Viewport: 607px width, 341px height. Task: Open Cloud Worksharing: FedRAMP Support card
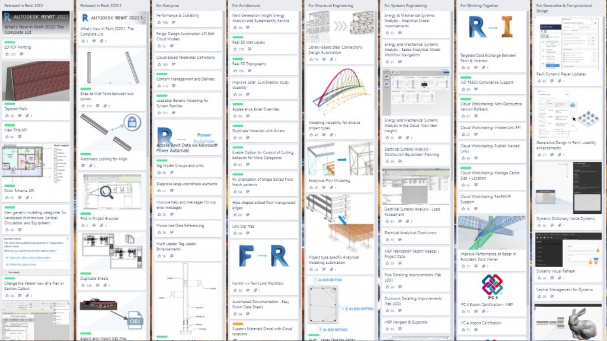coord(491,202)
